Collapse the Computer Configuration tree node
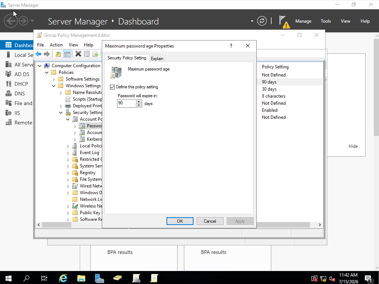 click(x=40, y=66)
